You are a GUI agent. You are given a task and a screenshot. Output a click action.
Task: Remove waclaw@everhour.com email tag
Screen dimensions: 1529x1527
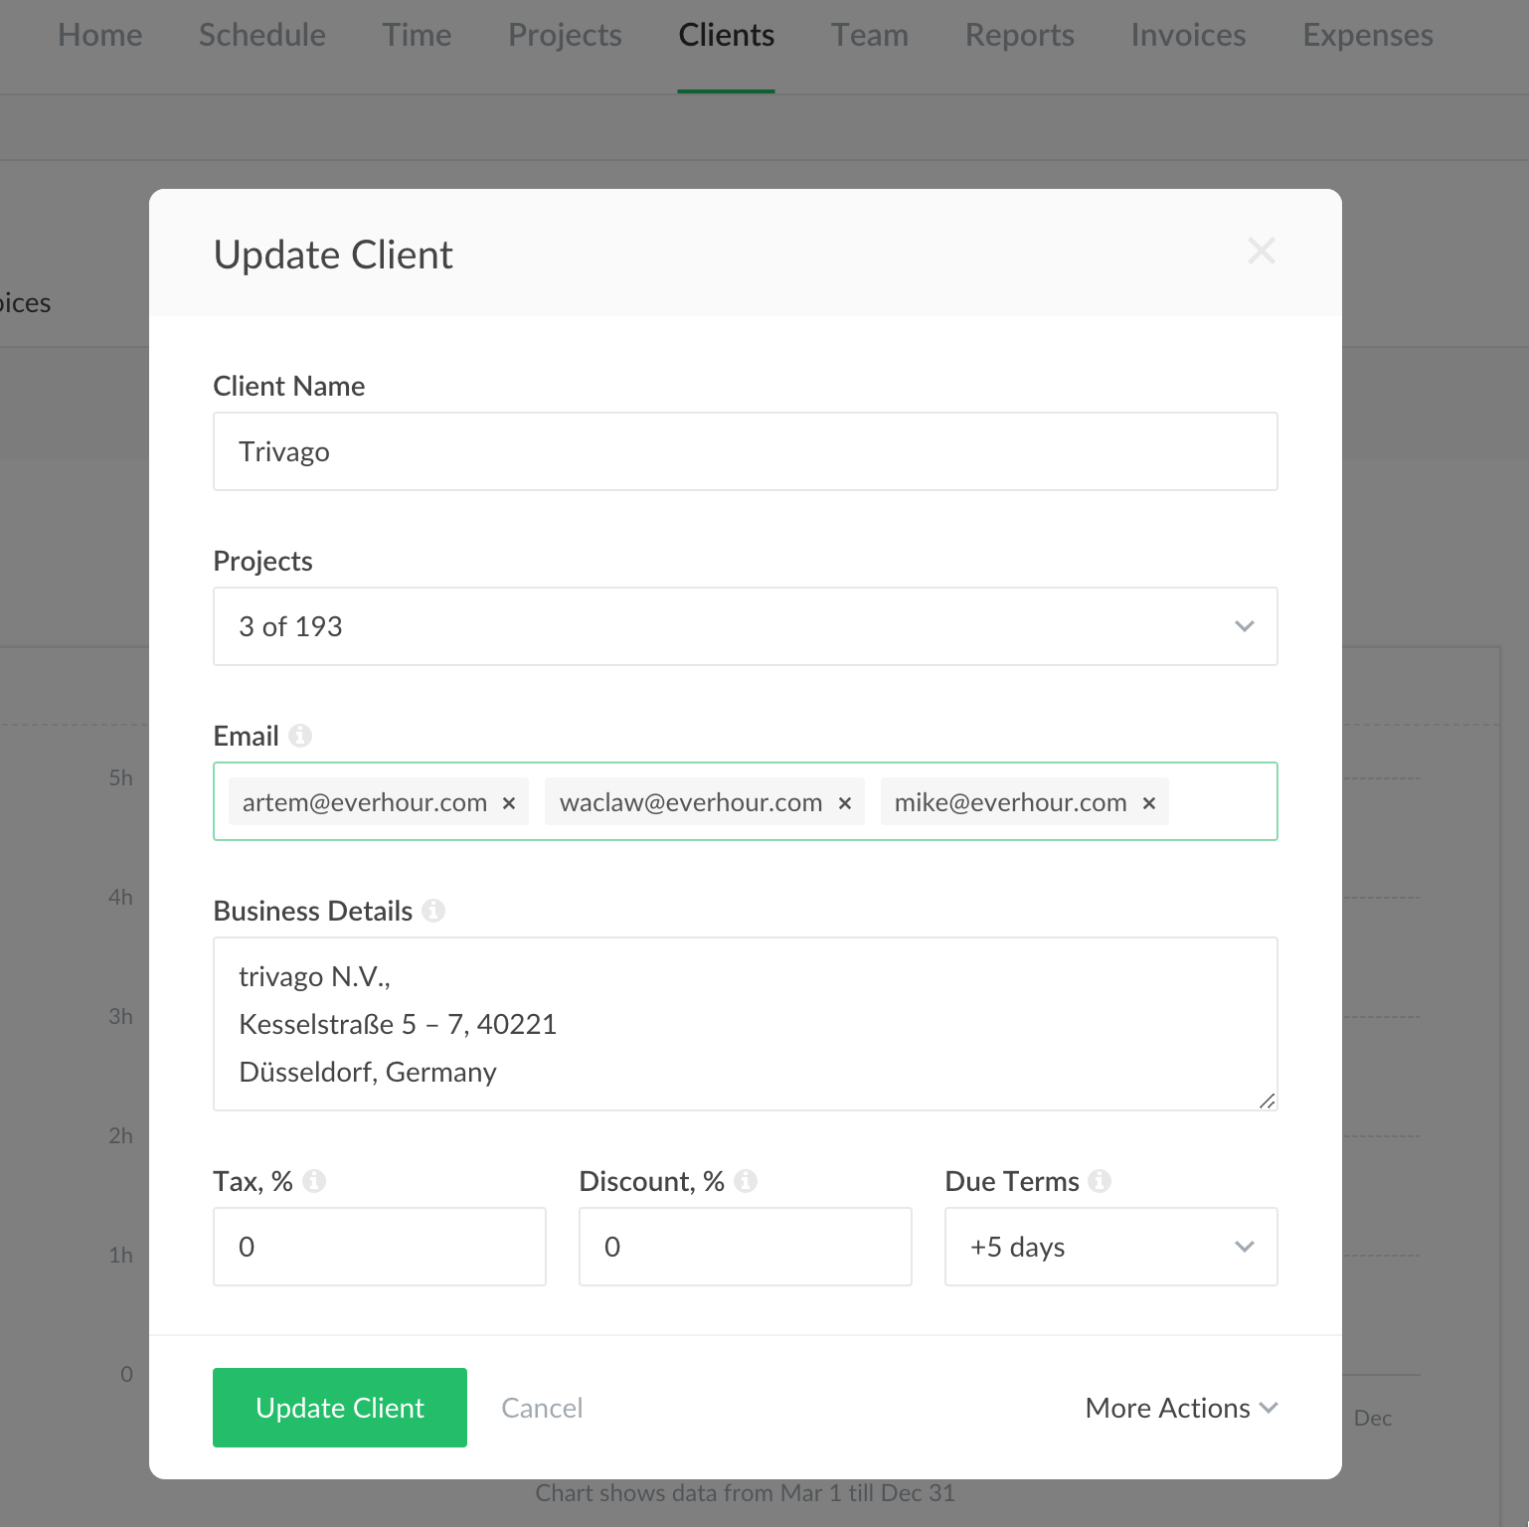pyautogui.click(x=845, y=803)
